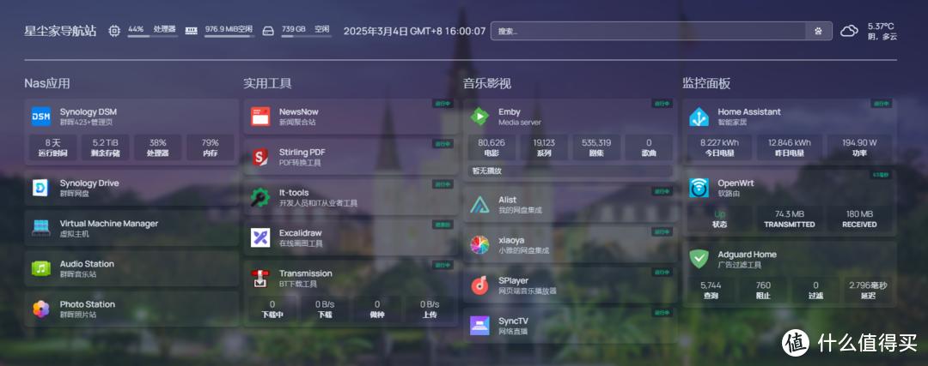The width and height of the screenshot is (928, 366).
Task: Click the Transmission 0 B/s upload stat
Action: pyautogui.click(x=430, y=309)
